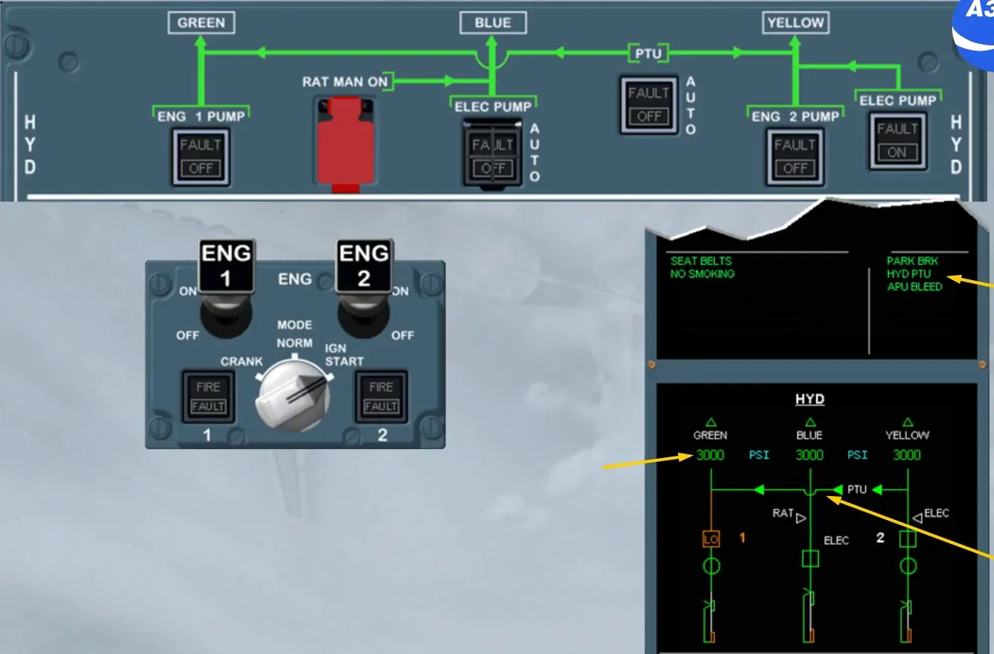Click the HYD page title
The width and height of the screenshot is (994, 654).
click(x=809, y=399)
